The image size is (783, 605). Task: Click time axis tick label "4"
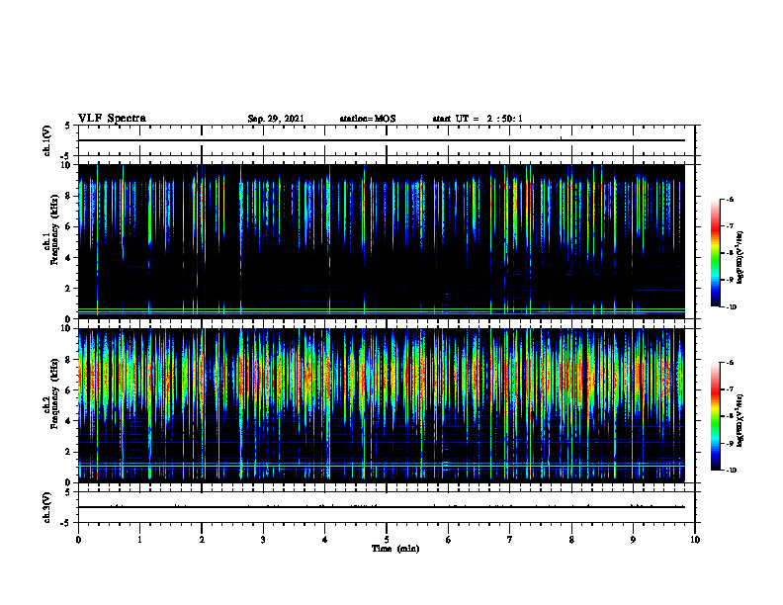tap(325, 540)
